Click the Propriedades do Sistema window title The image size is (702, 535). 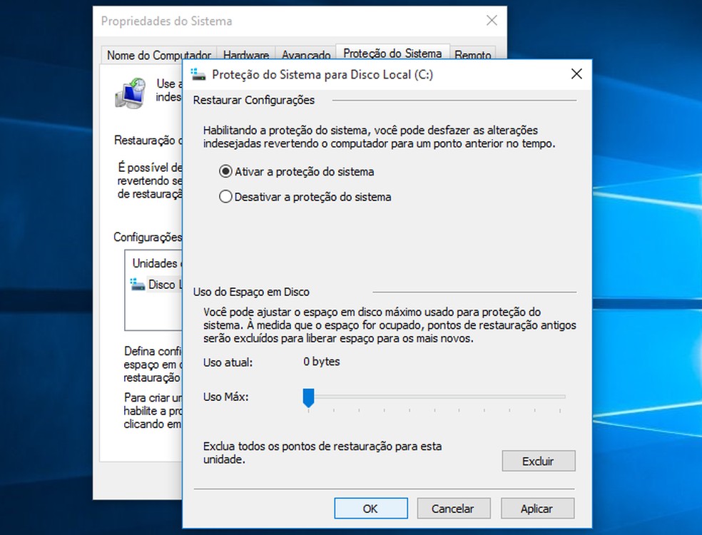(166, 21)
